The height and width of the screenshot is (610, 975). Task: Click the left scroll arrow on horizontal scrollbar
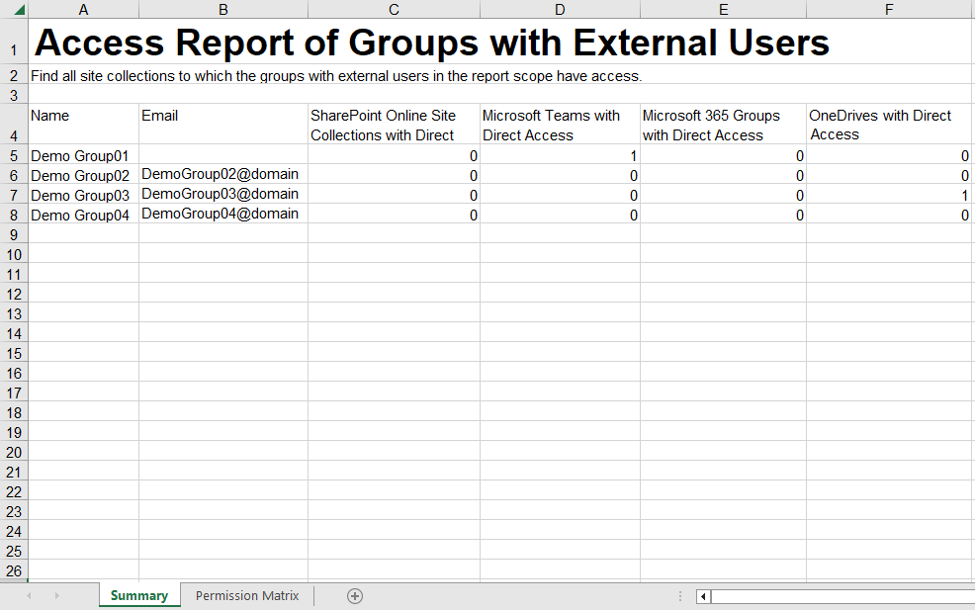tap(702, 596)
